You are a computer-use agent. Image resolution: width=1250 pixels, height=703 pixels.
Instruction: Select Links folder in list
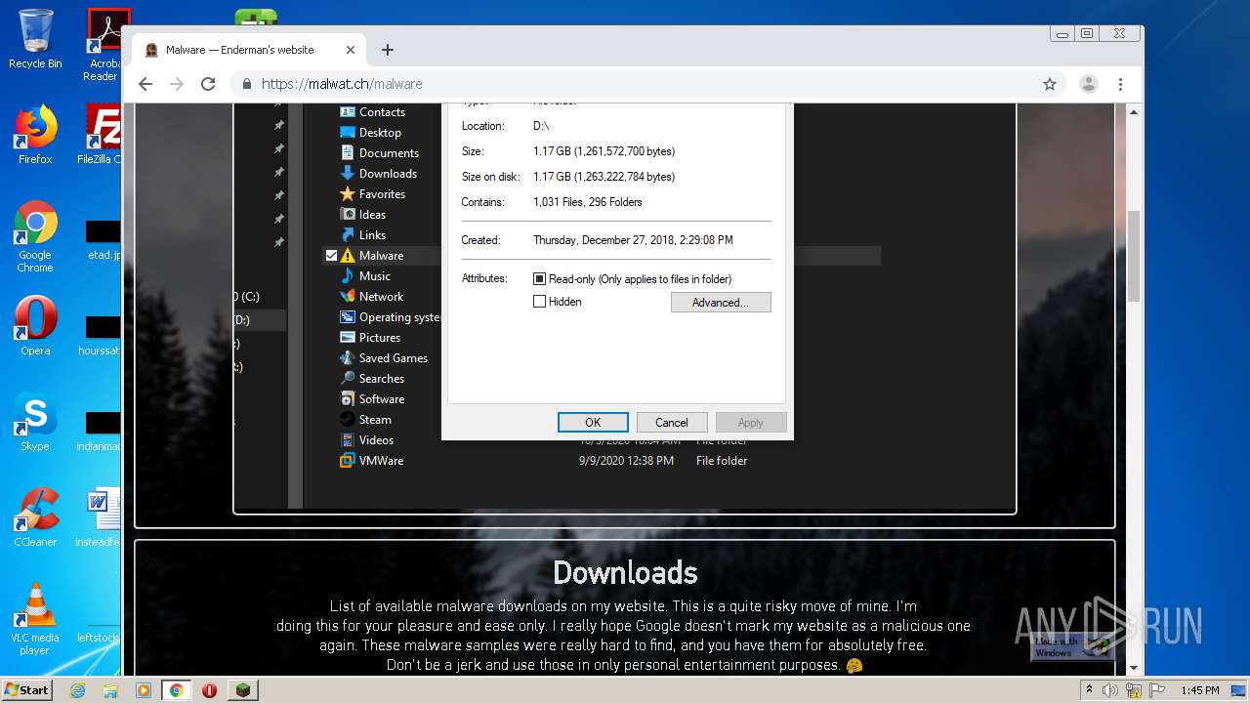point(362,235)
